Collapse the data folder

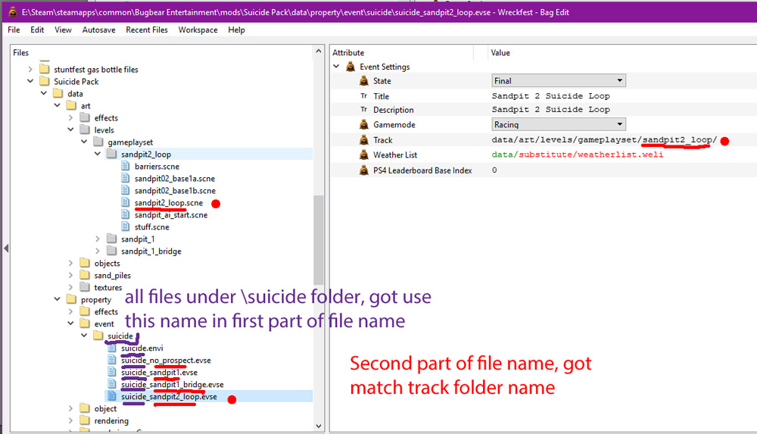pyautogui.click(x=44, y=94)
